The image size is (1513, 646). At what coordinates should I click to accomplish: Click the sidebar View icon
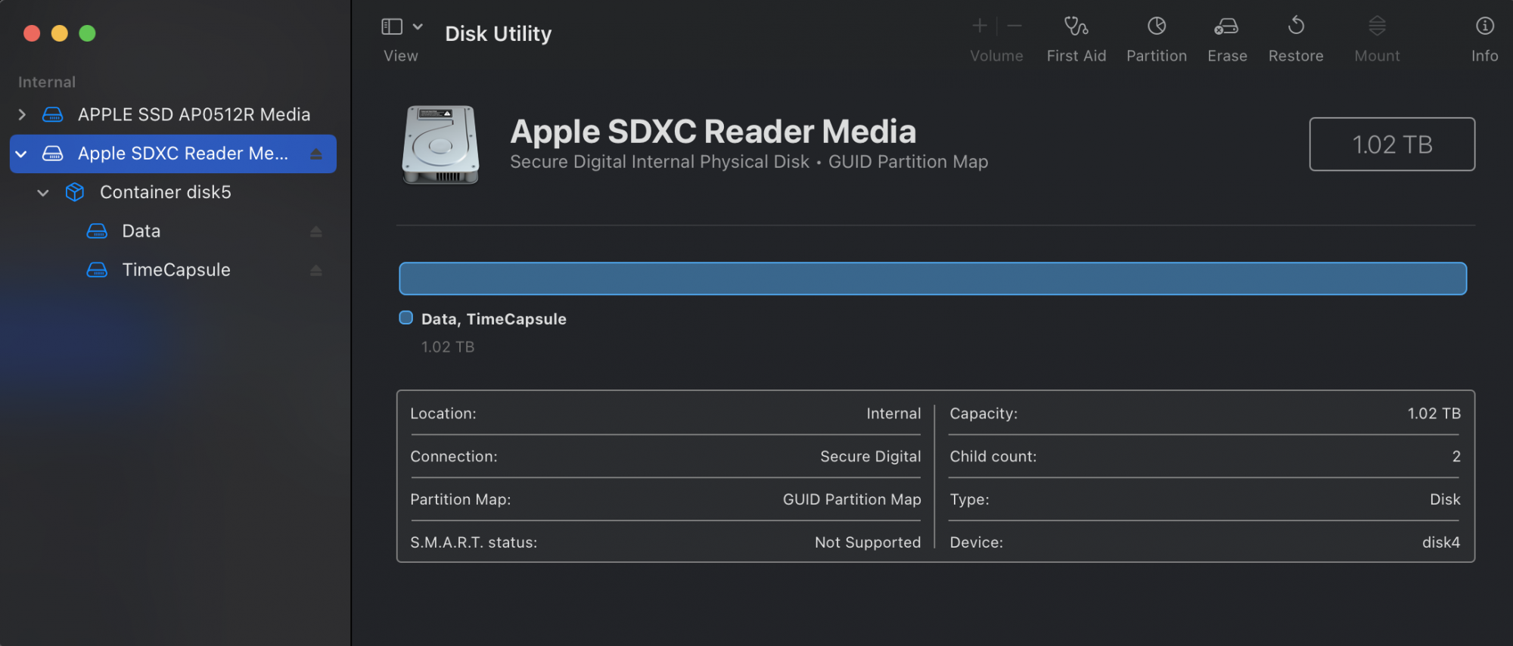(x=392, y=26)
